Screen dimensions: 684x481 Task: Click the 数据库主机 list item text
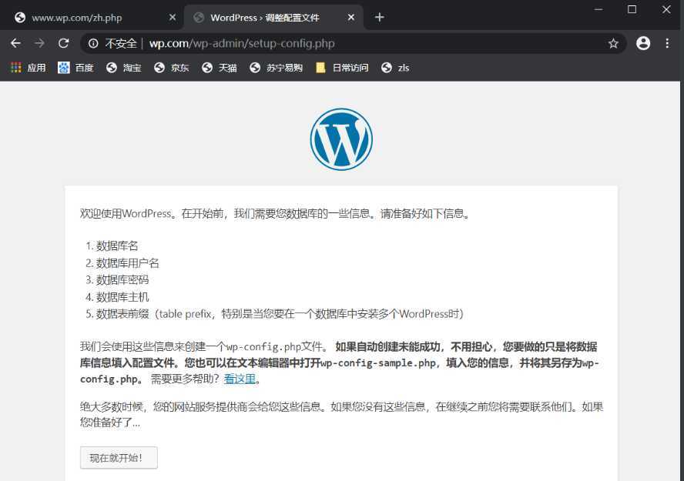coord(122,297)
